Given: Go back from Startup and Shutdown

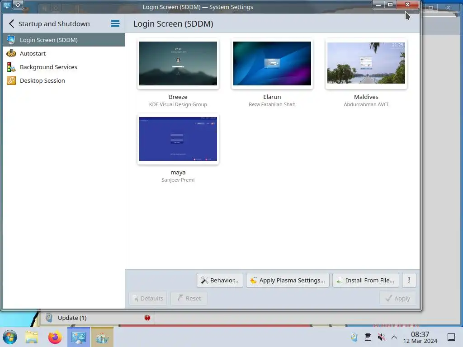Looking at the screenshot, I should pos(11,23).
